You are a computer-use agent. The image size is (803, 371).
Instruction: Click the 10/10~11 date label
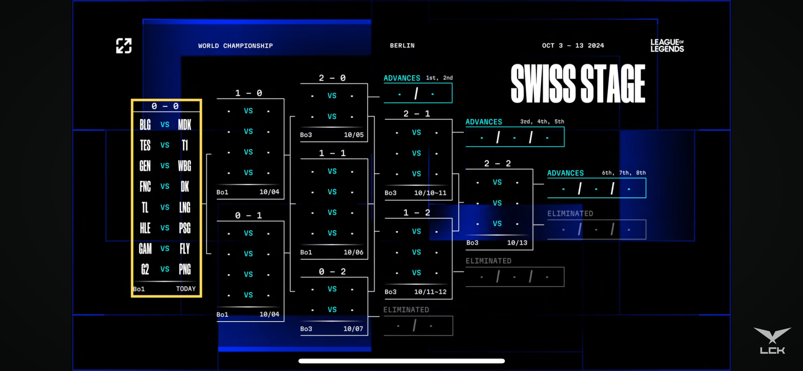pos(430,193)
